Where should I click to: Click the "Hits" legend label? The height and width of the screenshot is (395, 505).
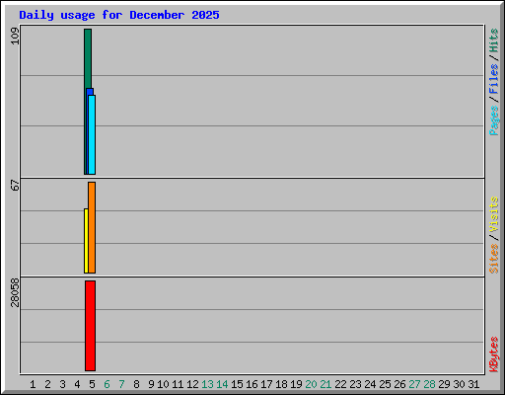coord(493,40)
